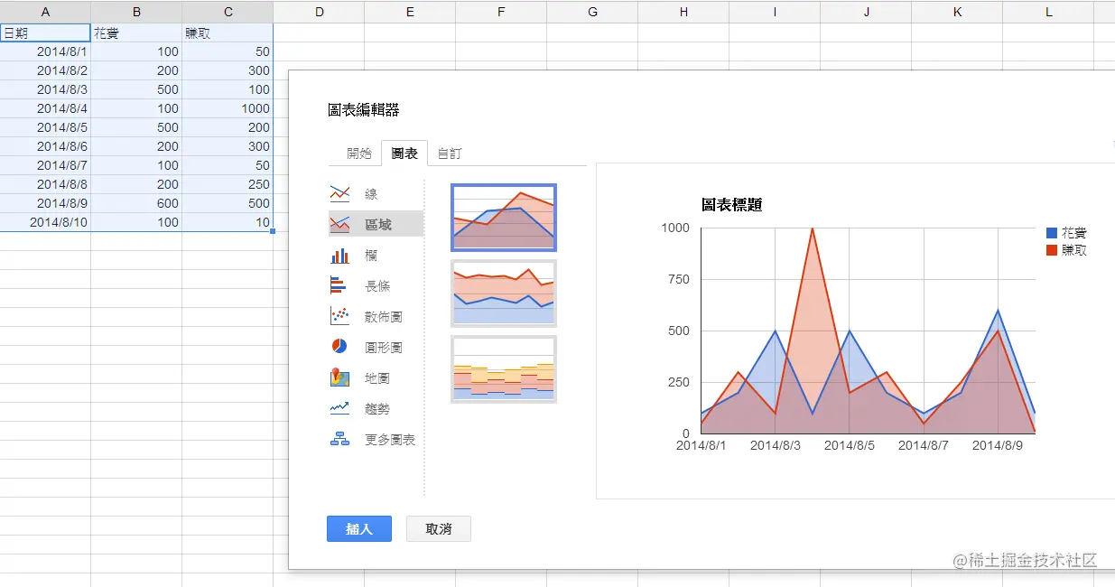The height and width of the screenshot is (587, 1115).
Task: Click the 花費 legend label
Action: click(1074, 233)
